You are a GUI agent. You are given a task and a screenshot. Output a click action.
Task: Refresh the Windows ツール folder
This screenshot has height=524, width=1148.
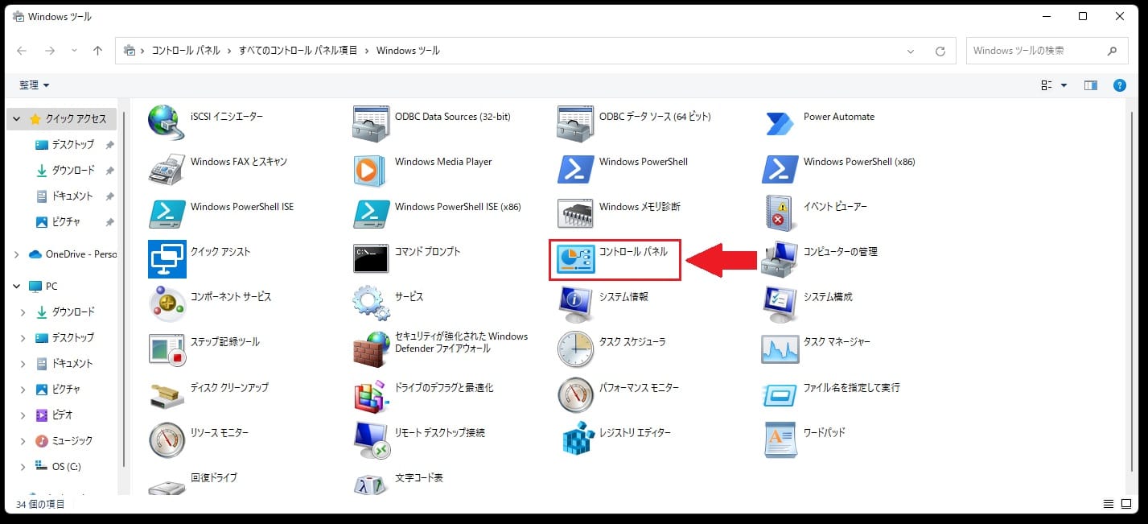tap(940, 51)
